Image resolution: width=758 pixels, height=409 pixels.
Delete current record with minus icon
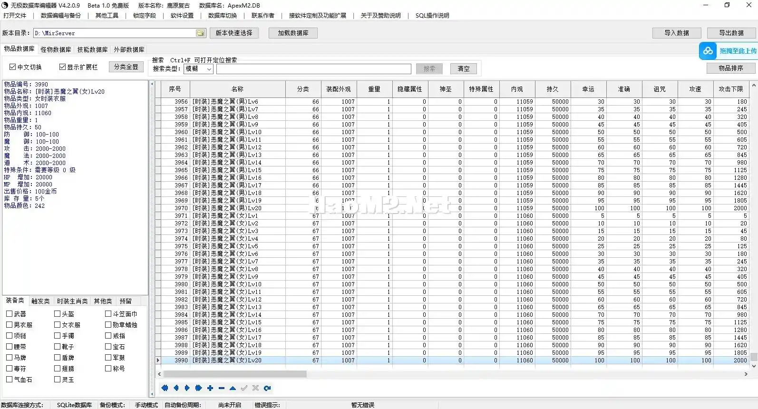pyautogui.click(x=222, y=388)
